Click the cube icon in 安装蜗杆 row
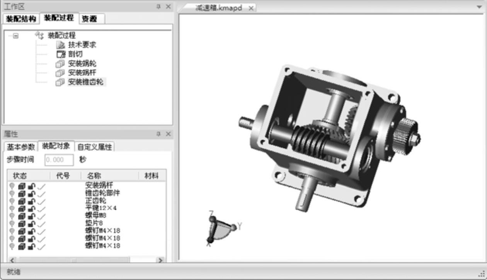This screenshot has width=487, height=280. tap(22, 186)
